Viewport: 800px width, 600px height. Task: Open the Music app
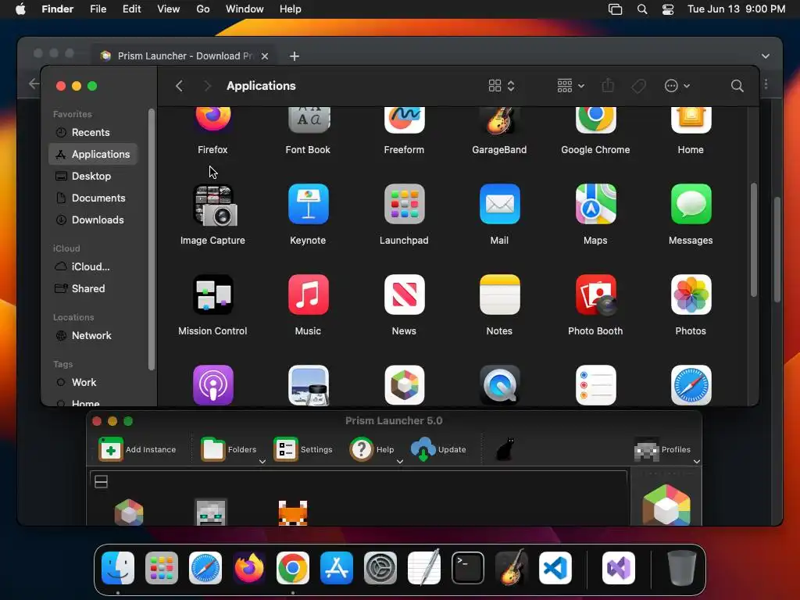point(308,295)
